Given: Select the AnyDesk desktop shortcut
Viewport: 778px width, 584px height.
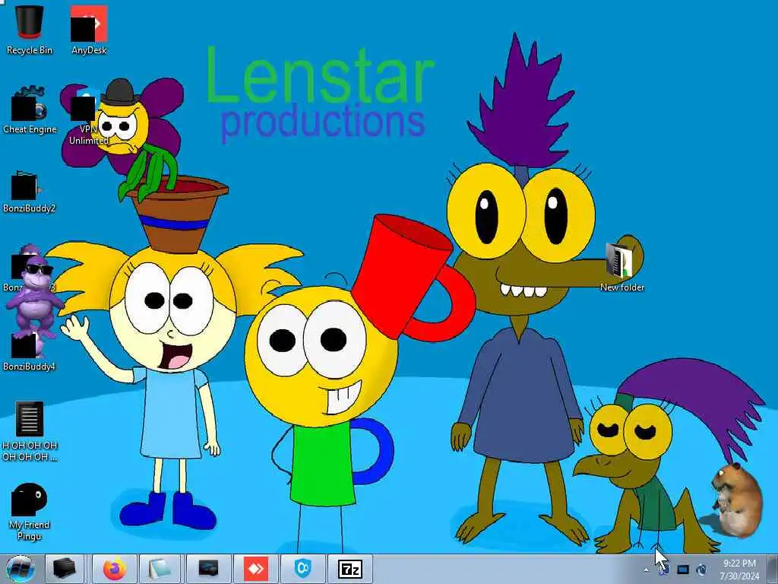Looking at the screenshot, I should [x=89, y=30].
